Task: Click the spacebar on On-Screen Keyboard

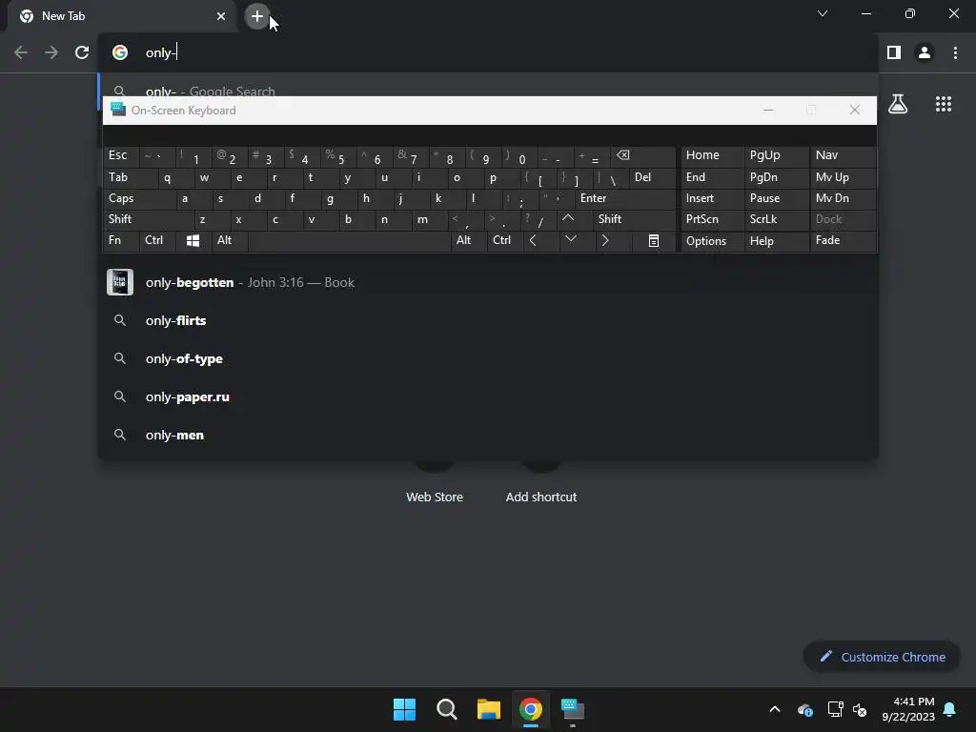Action: pyautogui.click(x=349, y=241)
